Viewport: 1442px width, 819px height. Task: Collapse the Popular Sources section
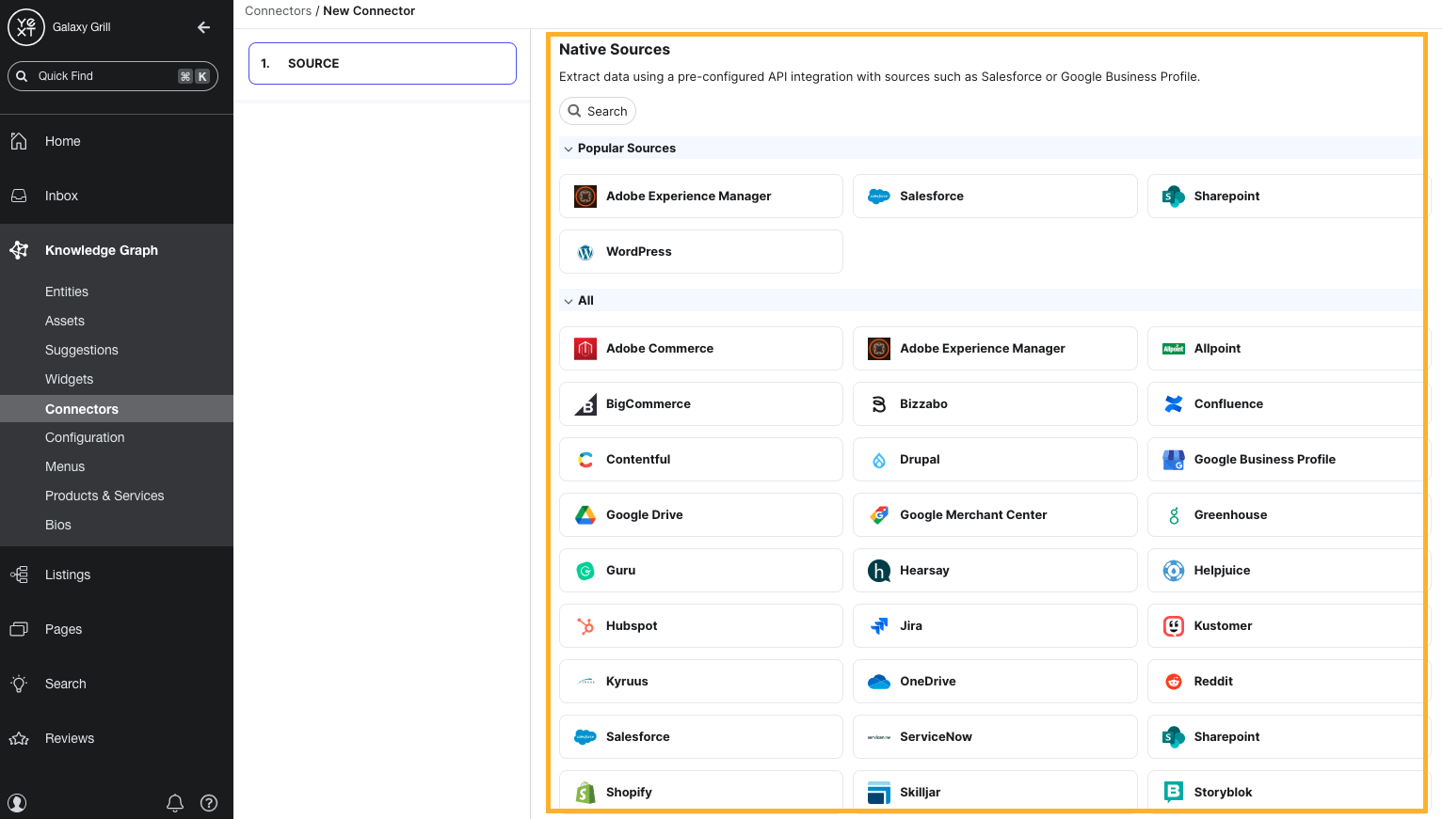[x=569, y=149]
